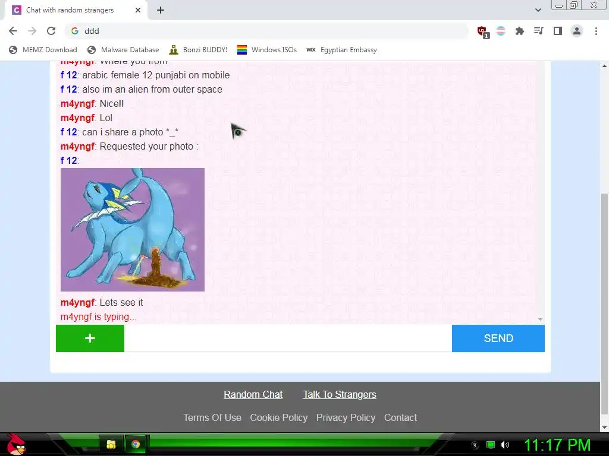This screenshot has height=456, width=609.
Task: Open a new browser tab
Action: coord(161,10)
